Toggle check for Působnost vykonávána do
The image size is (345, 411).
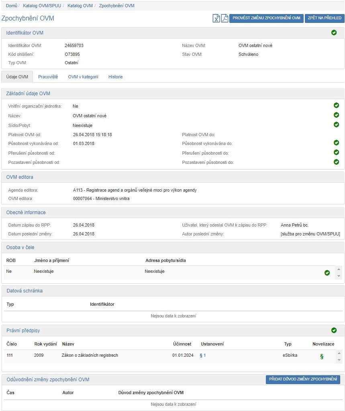pos(336,143)
